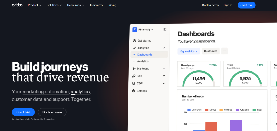Viewport: 277px width, 131px height.
Task: Toggle the Organic legend color swatch
Action: (238, 110)
